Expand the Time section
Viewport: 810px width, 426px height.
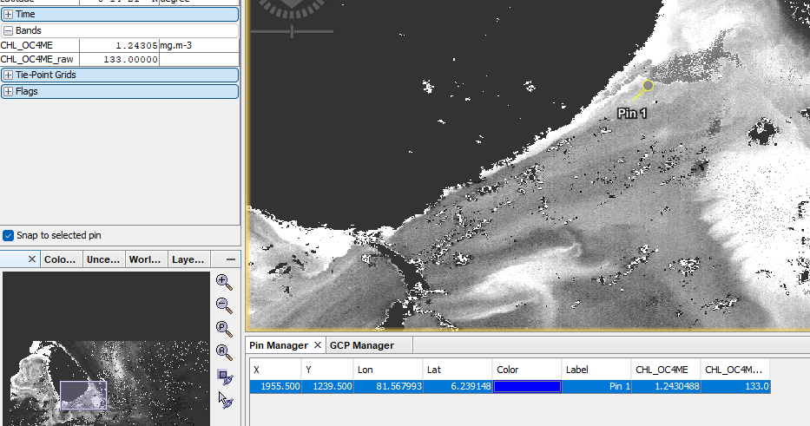click(x=9, y=15)
